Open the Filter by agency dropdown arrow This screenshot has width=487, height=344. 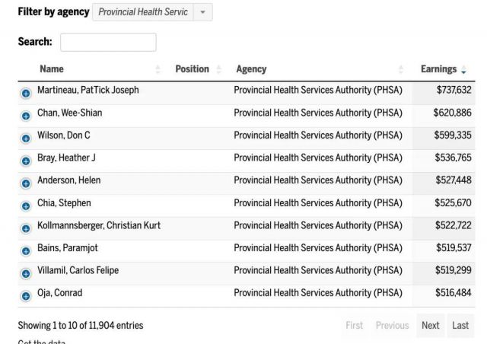pyautogui.click(x=203, y=12)
